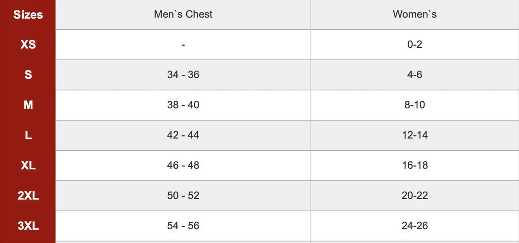Select the 38 - 40 chest cell
The height and width of the screenshot is (243, 519).
183,105
